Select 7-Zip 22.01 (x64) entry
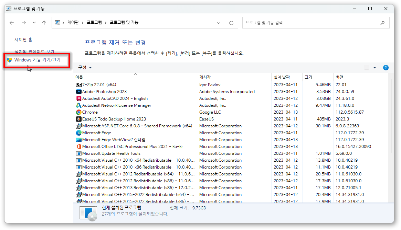This screenshot has height=230, width=401. click(x=99, y=85)
